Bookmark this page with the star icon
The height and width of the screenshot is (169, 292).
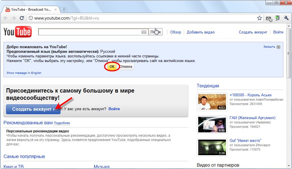click(259, 18)
